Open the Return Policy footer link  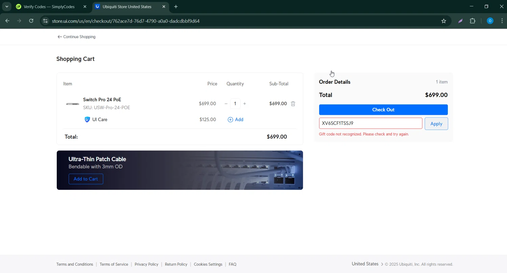[x=176, y=264]
